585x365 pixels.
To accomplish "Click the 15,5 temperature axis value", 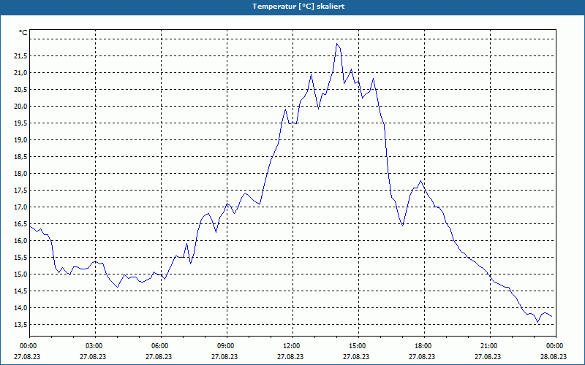I will 20,257.
